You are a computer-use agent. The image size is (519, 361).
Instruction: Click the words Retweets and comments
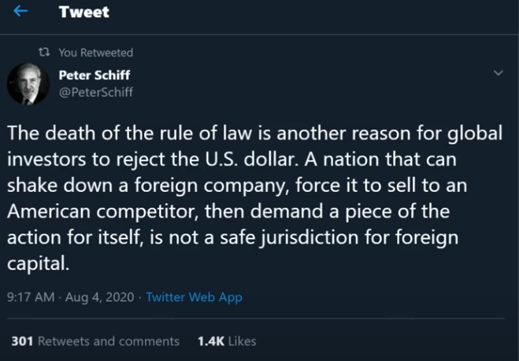109,341
